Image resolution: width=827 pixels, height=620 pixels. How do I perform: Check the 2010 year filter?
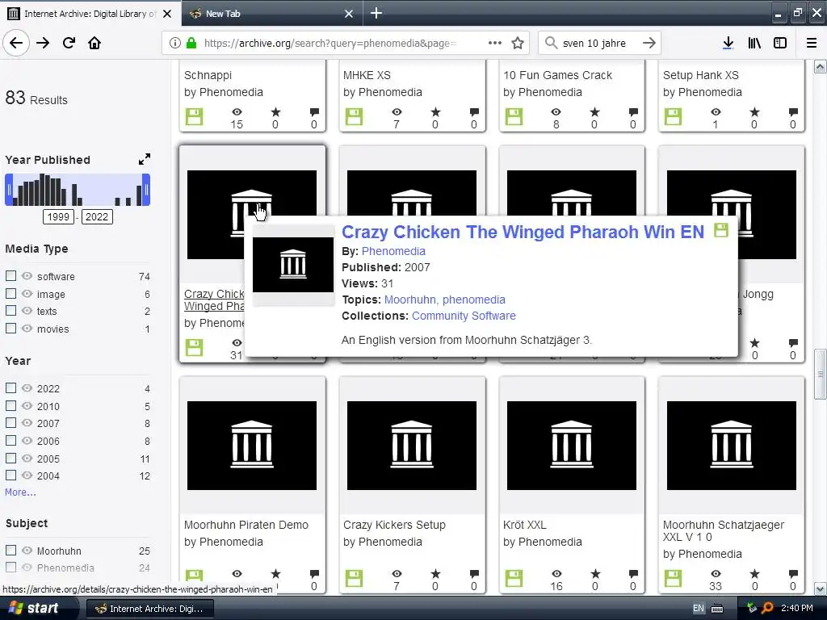(10, 405)
